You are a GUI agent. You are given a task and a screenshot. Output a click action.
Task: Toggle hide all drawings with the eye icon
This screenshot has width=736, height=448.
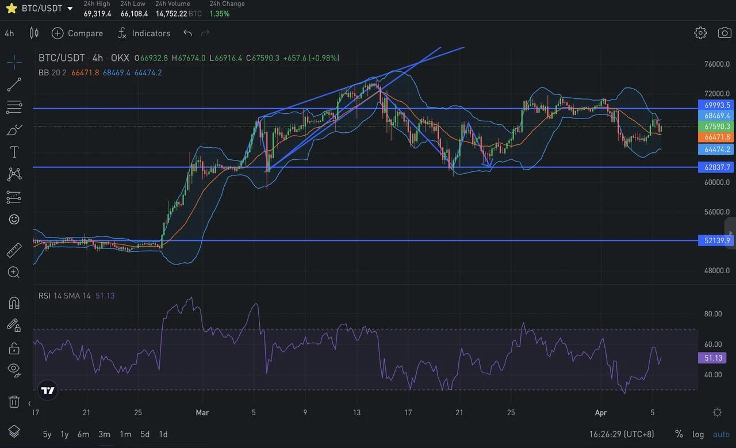pos(14,369)
